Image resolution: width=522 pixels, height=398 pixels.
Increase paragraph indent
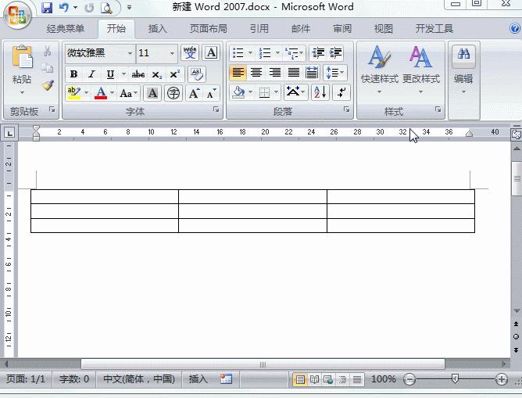(x=335, y=52)
